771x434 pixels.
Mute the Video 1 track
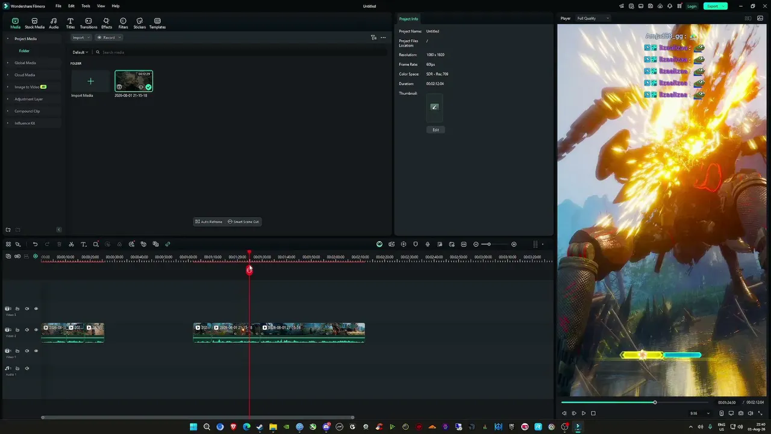tap(27, 351)
